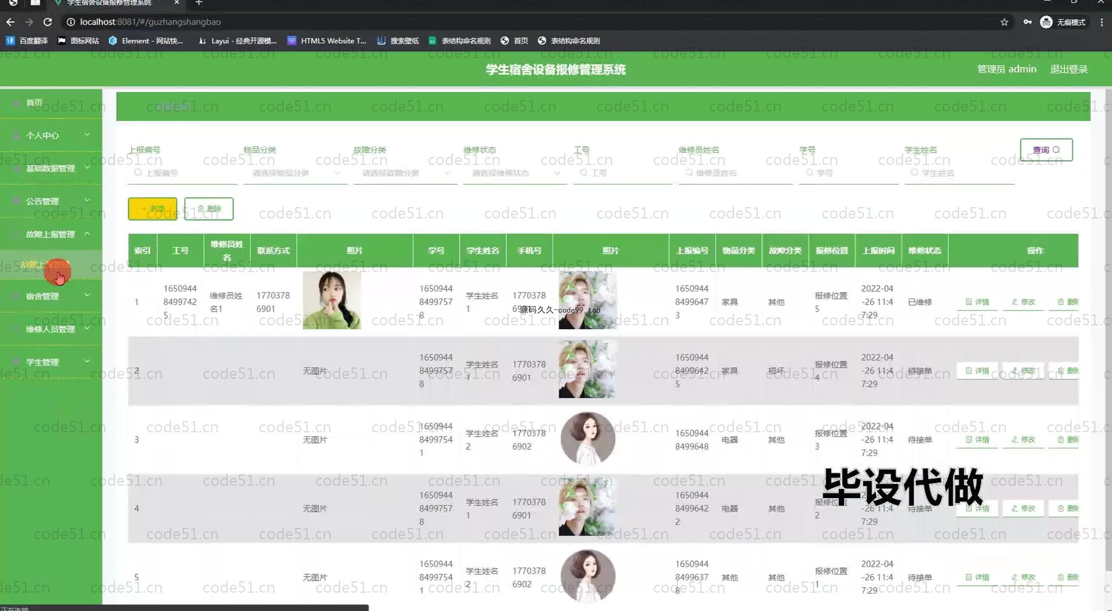Screen dimensions: 1112x611
Task: Open Chrome three-dot menu
Action: click(x=1102, y=22)
